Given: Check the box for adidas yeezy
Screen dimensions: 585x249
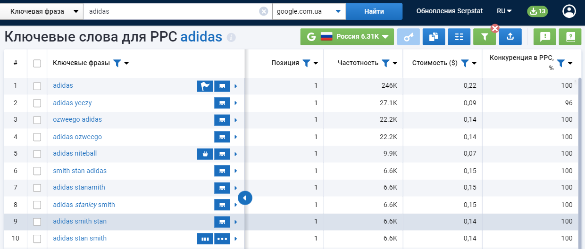Looking at the screenshot, I should pos(37,103).
